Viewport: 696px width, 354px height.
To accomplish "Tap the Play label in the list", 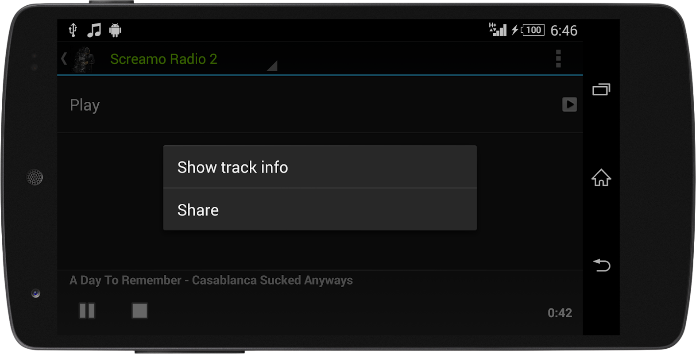I will (x=85, y=105).
